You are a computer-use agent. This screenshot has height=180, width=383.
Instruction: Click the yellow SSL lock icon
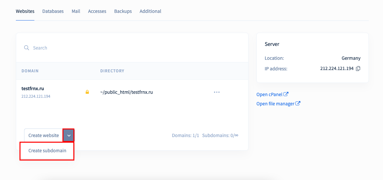tap(87, 92)
